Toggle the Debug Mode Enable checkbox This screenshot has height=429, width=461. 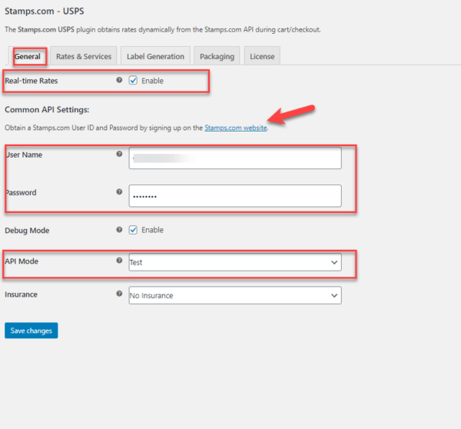coord(133,230)
